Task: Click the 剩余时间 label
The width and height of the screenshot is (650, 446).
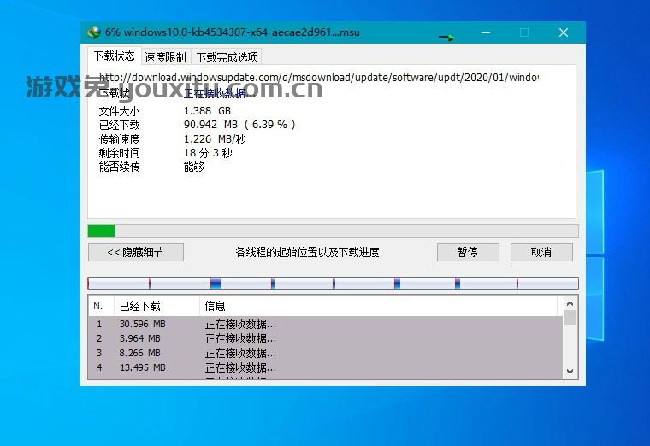Action: (x=120, y=153)
